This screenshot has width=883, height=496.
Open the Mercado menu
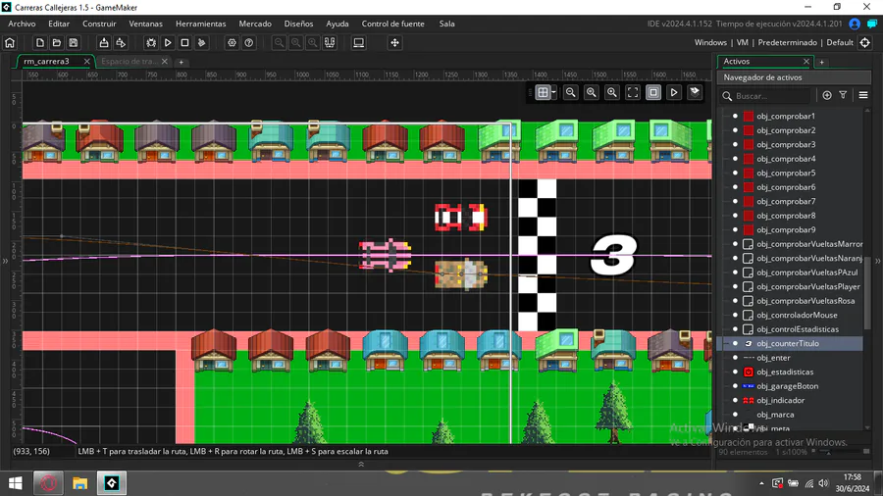[x=255, y=24]
